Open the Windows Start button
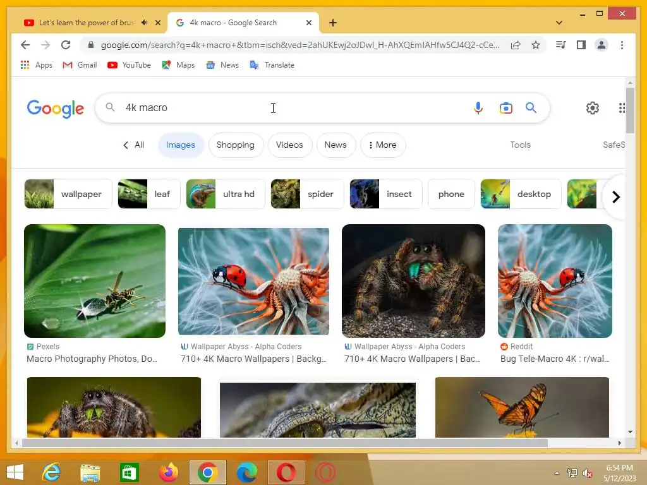 click(15, 472)
